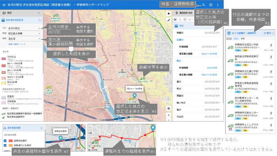Image resolution: width=277 pixels, height=156 pixels.
Task: Open the help question mark icon
Action: pyautogui.click(x=211, y=5)
